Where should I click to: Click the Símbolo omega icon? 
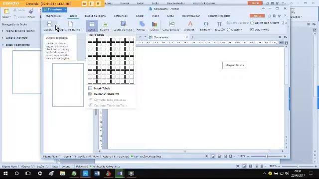click(206, 24)
